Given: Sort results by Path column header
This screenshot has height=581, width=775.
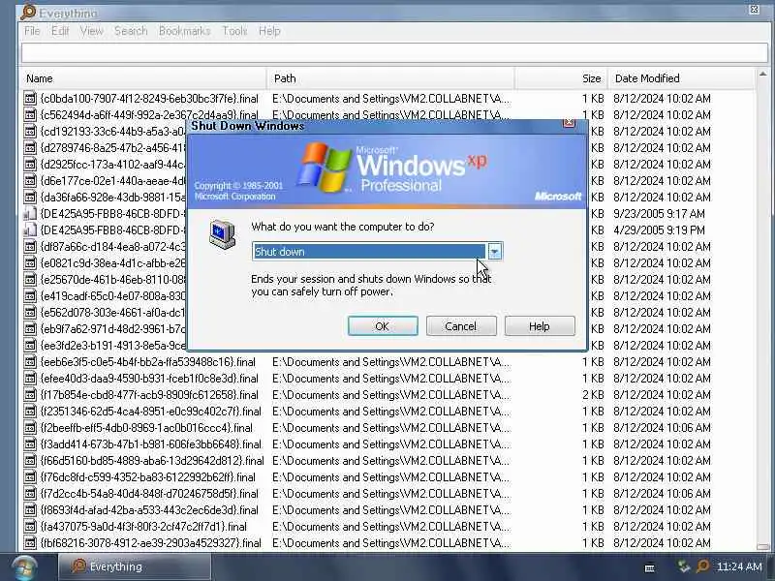Looking at the screenshot, I should click(391, 78).
